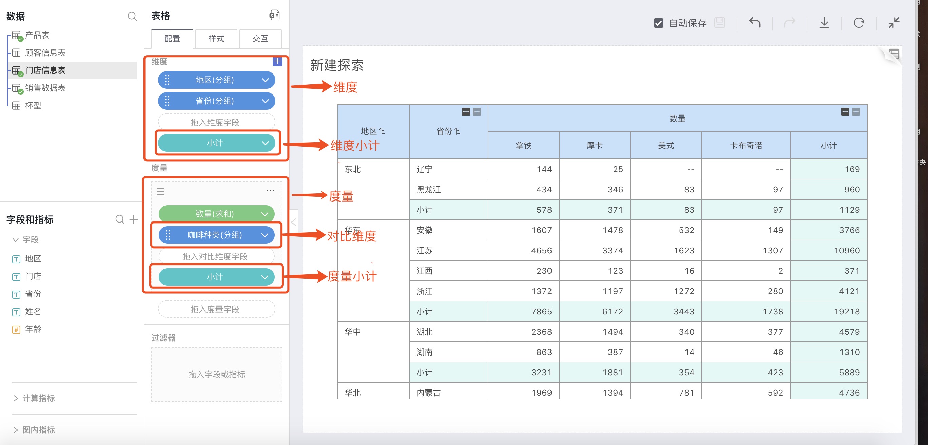
Task: Select 杯型 in data tree
Action: 33,106
